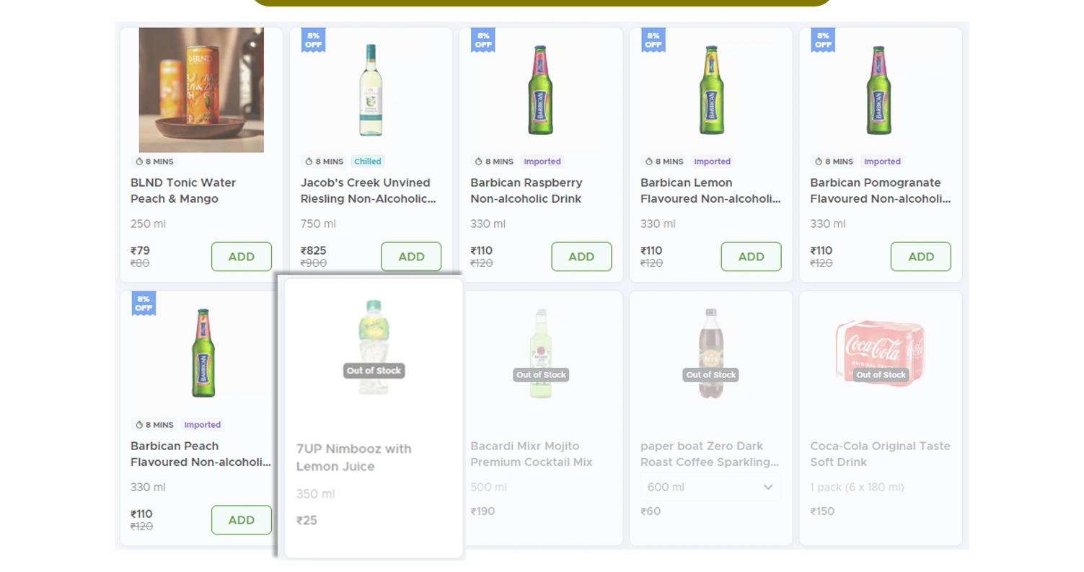Add Jacob's Creek Unvined Riesling to cart
Image resolution: width=1084 pixels, height=572 pixels.
pos(411,256)
